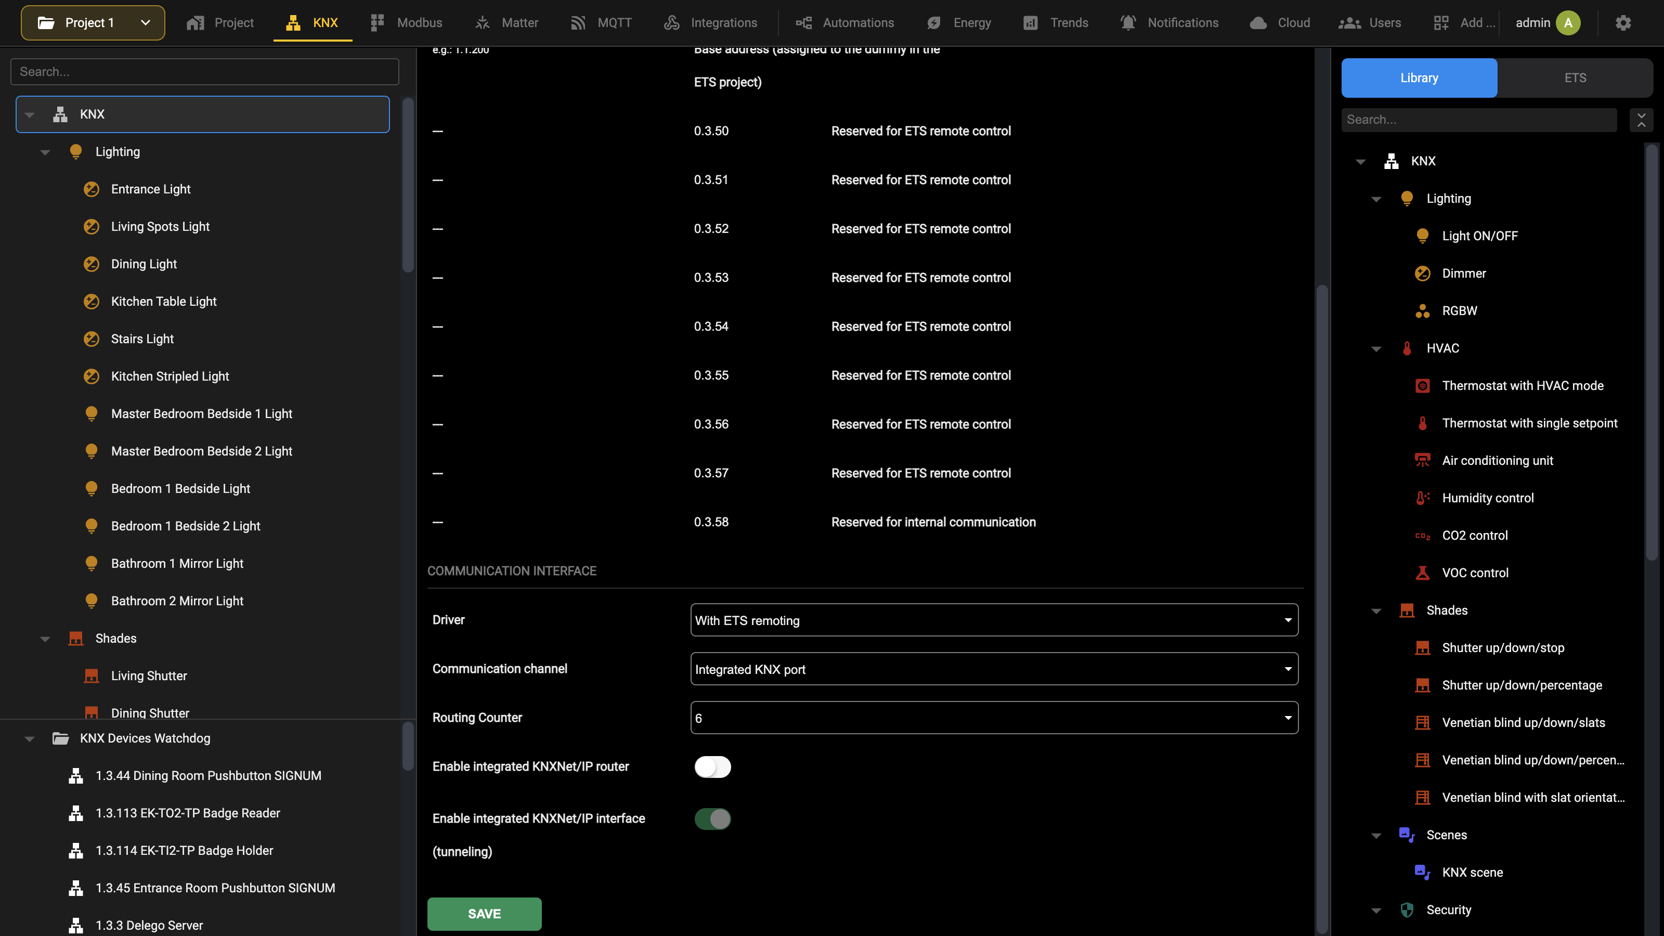Enable integrated KNXNet/IP router toggle

click(712, 767)
